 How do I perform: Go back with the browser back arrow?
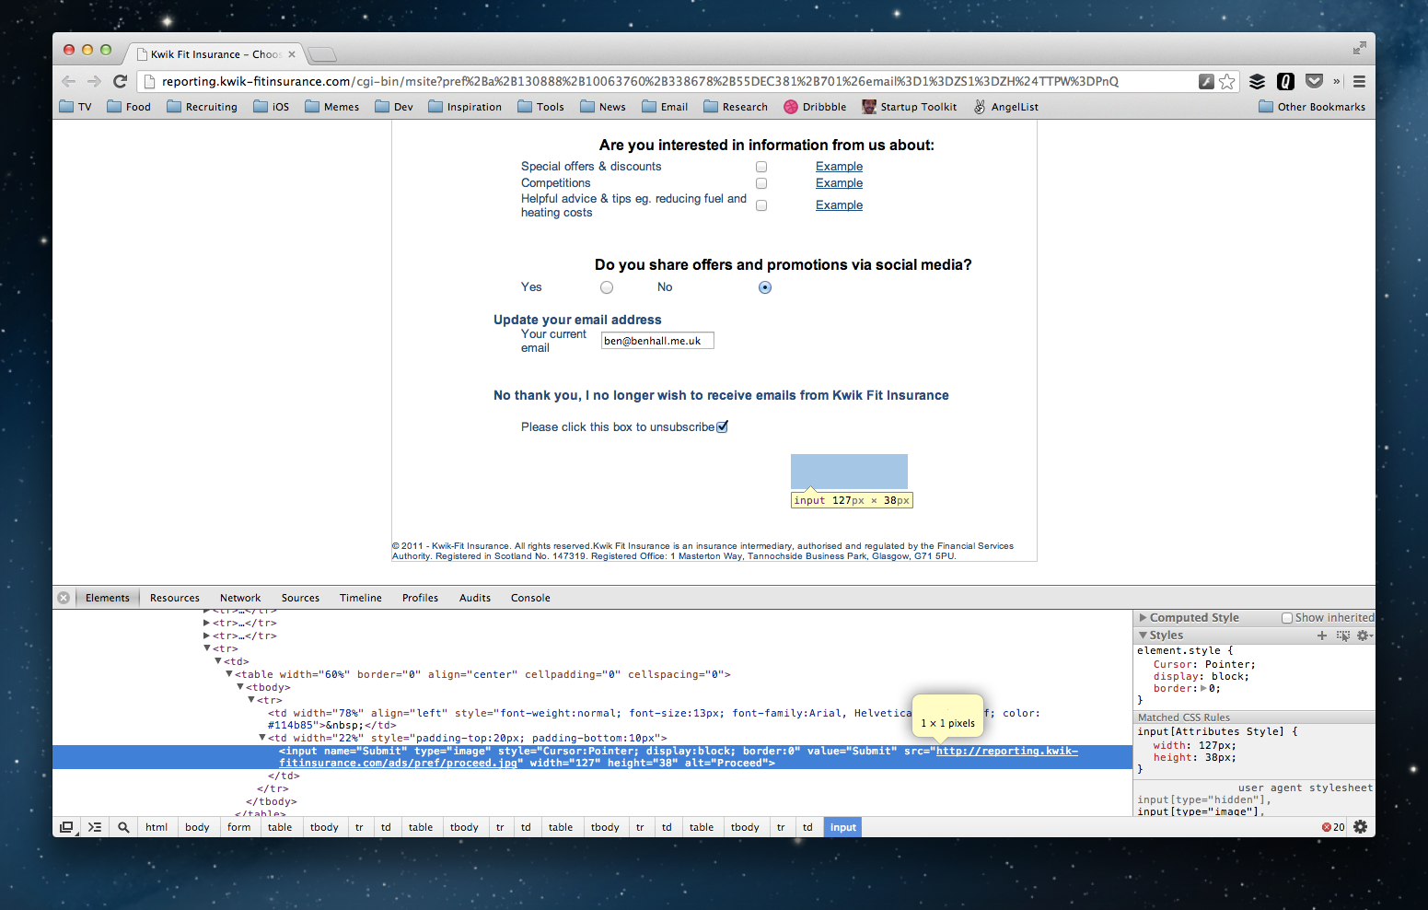click(69, 81)
